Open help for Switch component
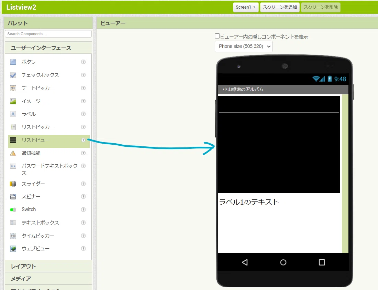This screenshot has height=290, width=378. click(x=84, y=209)
